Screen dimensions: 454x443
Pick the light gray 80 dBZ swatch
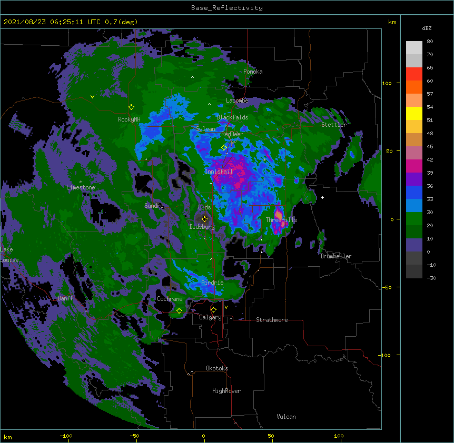pos(414,48)
